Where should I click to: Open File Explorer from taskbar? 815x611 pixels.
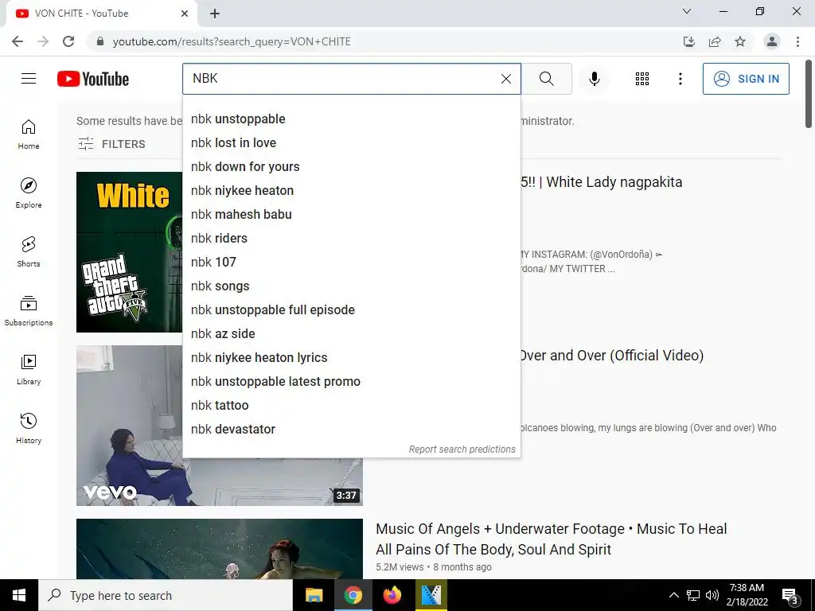pos(314,595)
